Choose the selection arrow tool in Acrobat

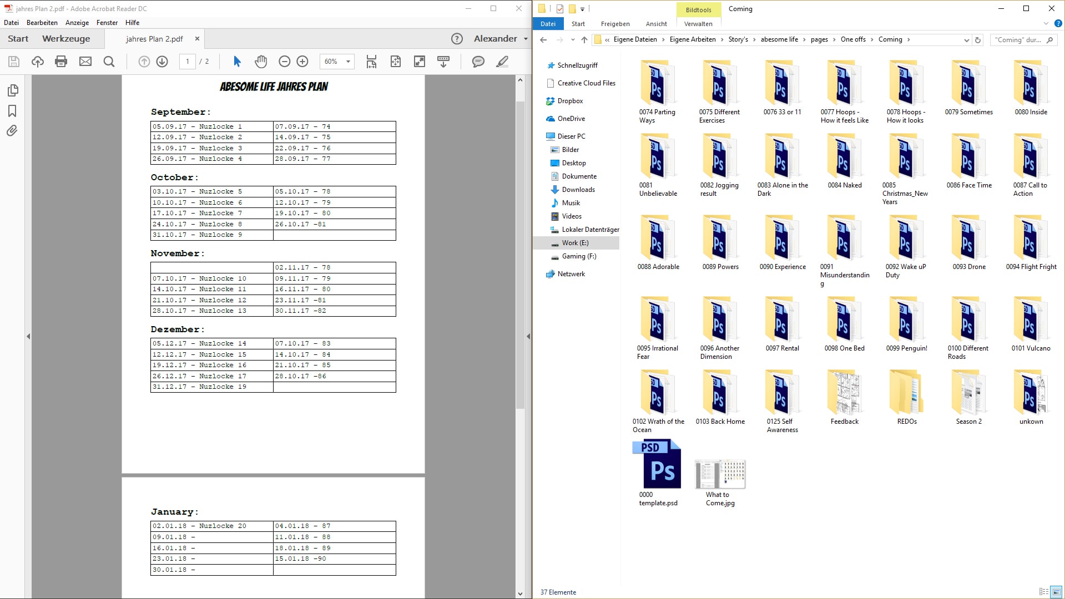tap(237, 62)
